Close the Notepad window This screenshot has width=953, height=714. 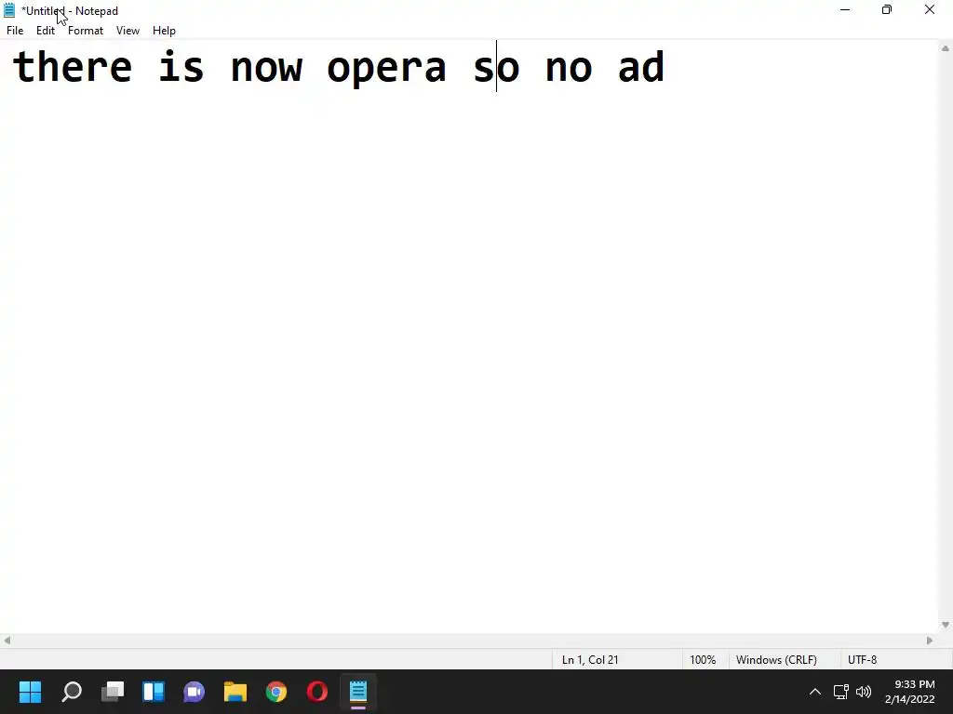[x=930, y=9]
